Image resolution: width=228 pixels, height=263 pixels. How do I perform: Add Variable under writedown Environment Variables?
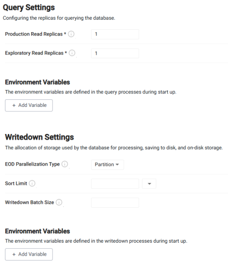pos(29,254)
